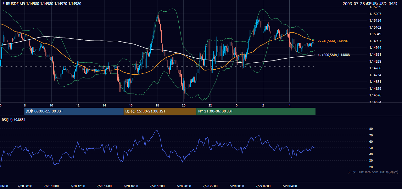Click hour label 14 under the price chart
This screenshot has height=189, width=402.
click(104, 105)
